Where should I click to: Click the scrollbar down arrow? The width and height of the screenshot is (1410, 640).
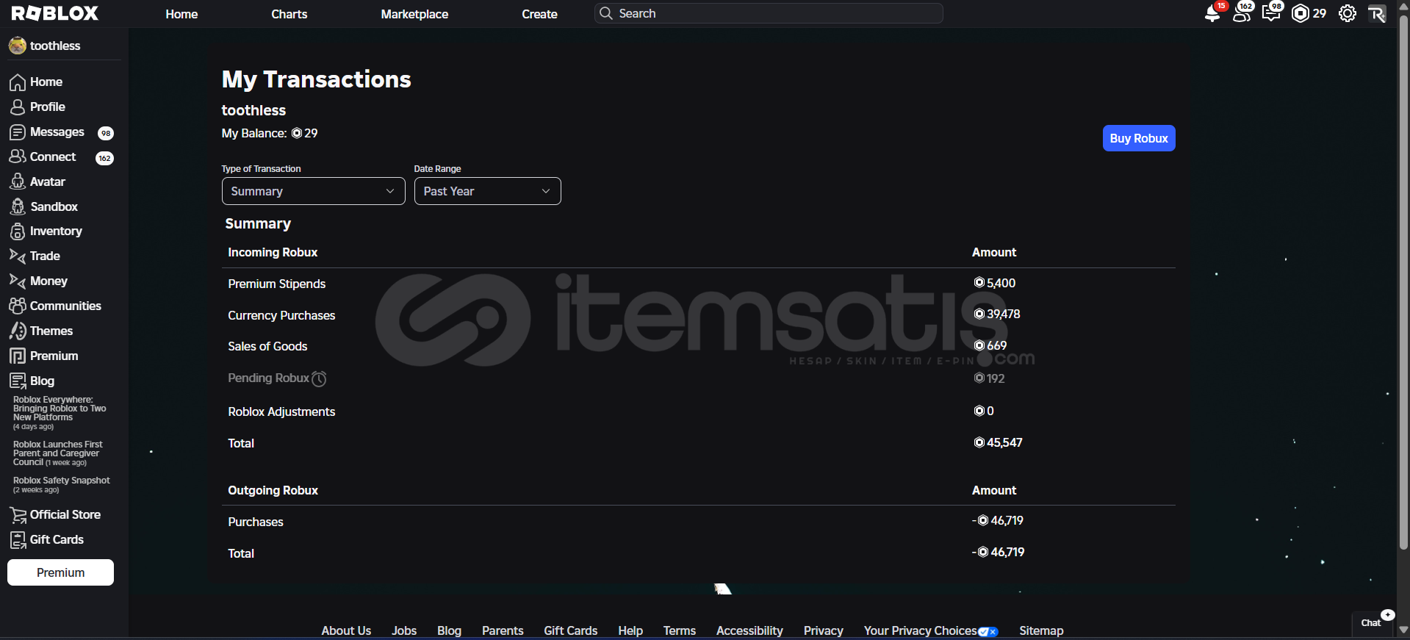point(1403,630)
